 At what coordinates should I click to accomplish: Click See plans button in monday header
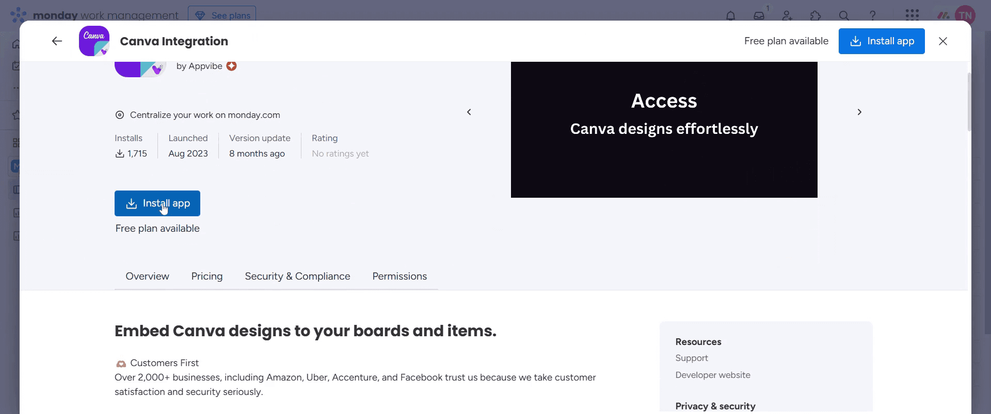click(x=222, y=15)
